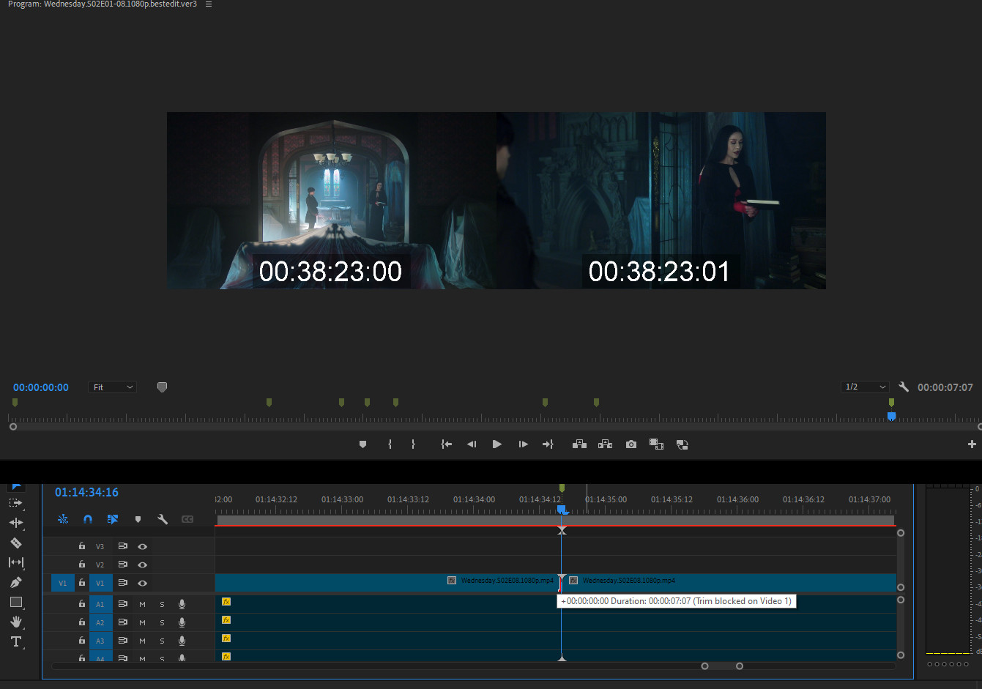The width and height of the screenshot is (982, 689).
Task: Open Program monitor settings wrench
Action: 904,387
